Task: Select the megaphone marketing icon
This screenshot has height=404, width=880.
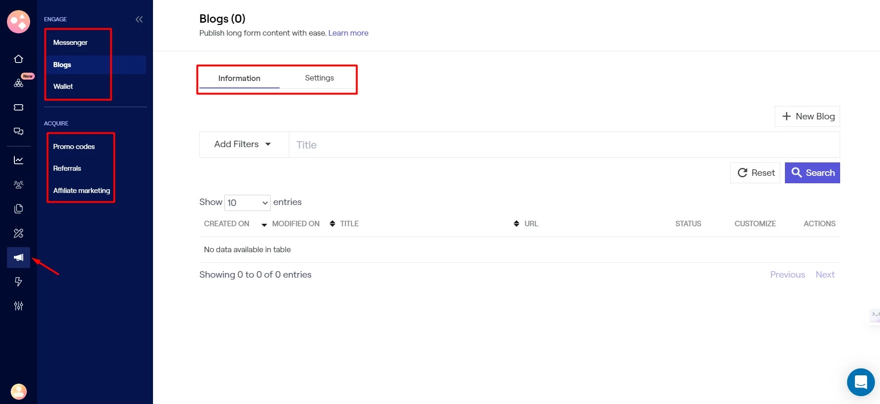Action: (x=19, y=257)
